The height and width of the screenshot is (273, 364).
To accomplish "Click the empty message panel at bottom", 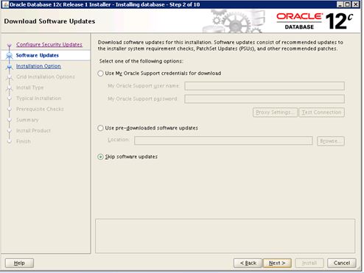I will 225,236.
